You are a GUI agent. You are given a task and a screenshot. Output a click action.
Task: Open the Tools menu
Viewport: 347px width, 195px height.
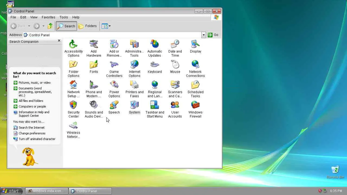[64, 17]
